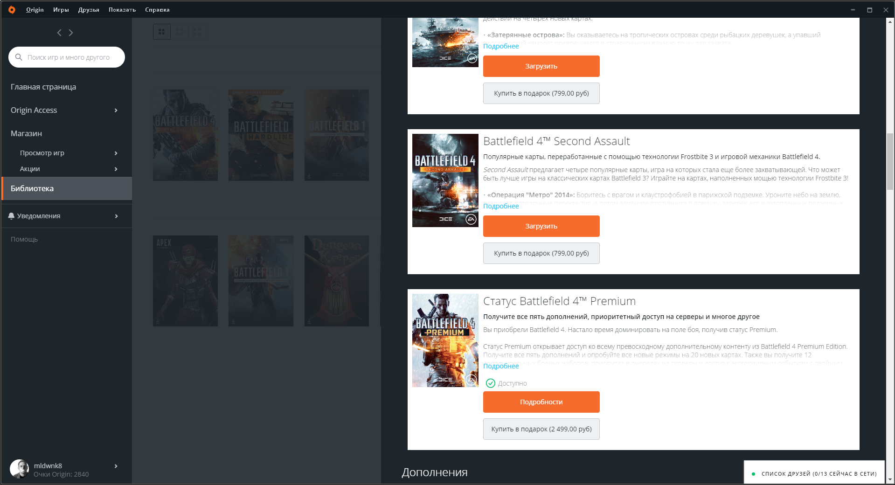895x485 pixels.
Task: Open the Справка menu
Action: 157,9
